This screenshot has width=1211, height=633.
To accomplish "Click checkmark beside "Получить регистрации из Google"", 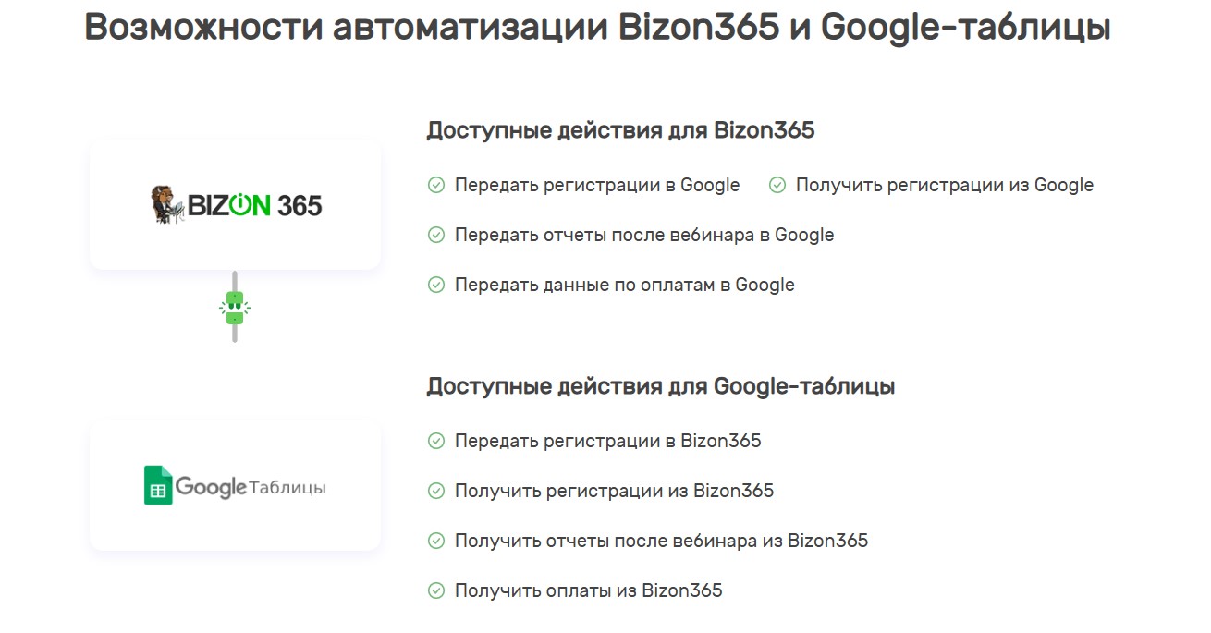I will (777, 186).
